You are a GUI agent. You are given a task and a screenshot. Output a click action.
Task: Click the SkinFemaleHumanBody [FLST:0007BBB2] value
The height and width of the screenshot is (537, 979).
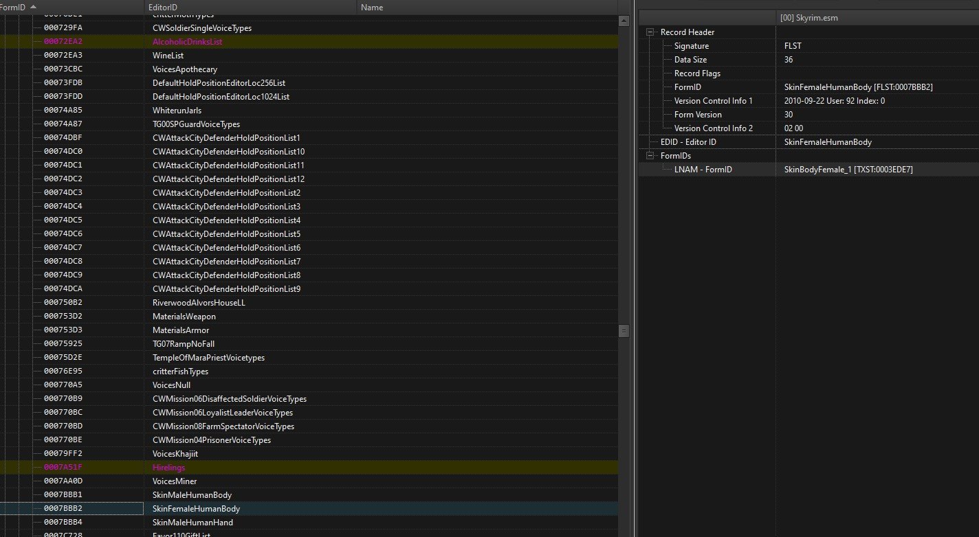[858, 87]
